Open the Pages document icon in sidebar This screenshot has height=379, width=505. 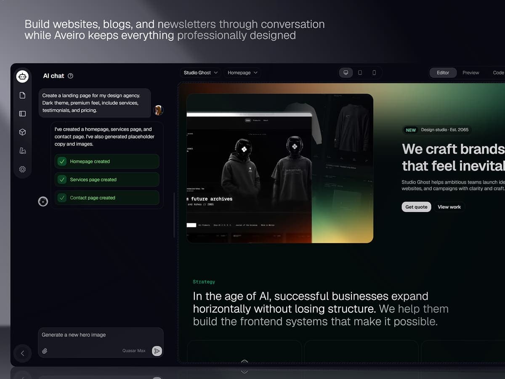22,95
